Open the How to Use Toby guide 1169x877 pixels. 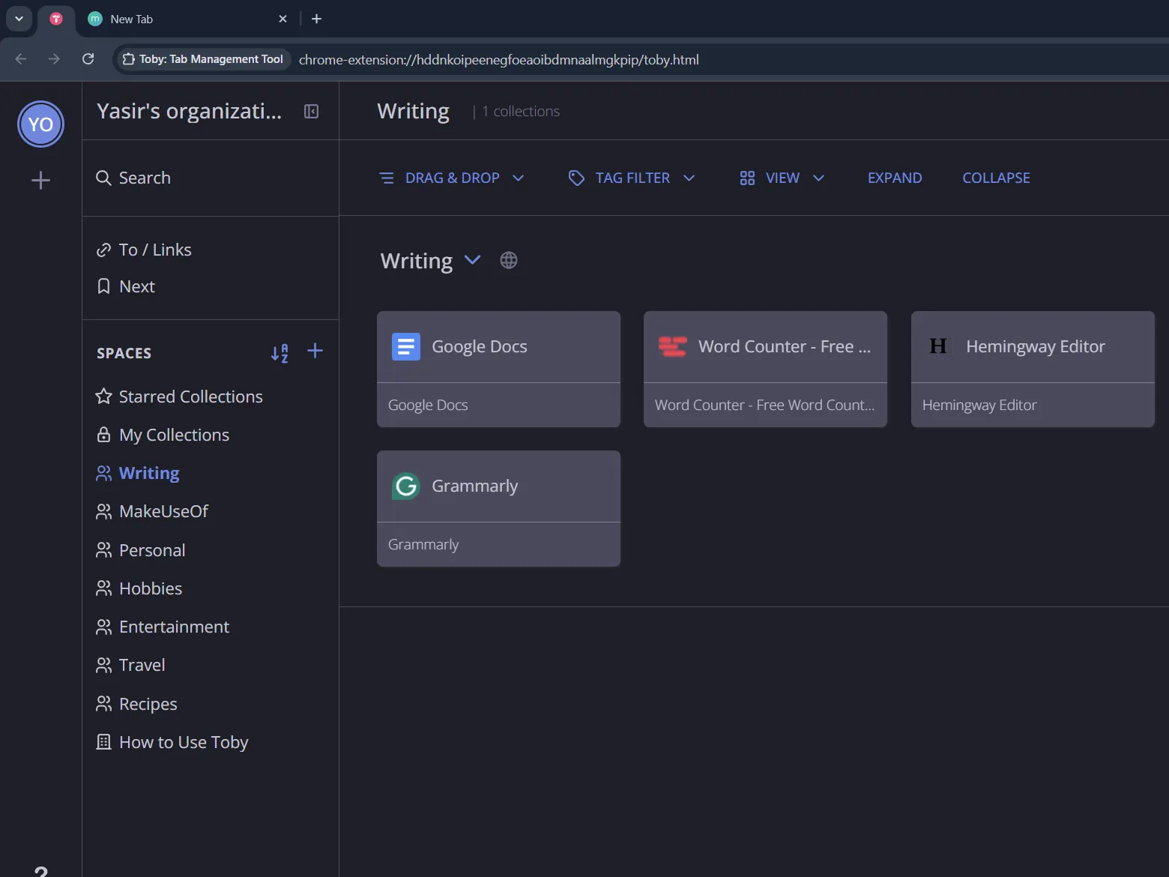[184, 741]
